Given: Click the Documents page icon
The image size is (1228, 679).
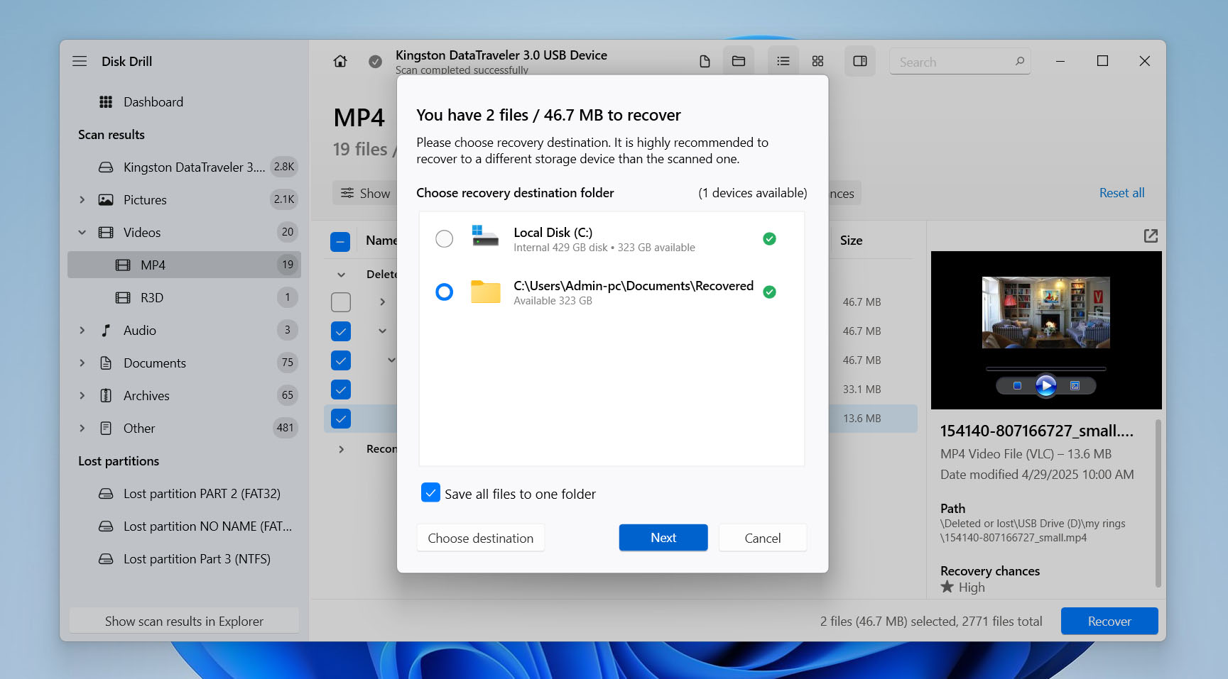Looking at the screenshot, I should click(106, 363).
